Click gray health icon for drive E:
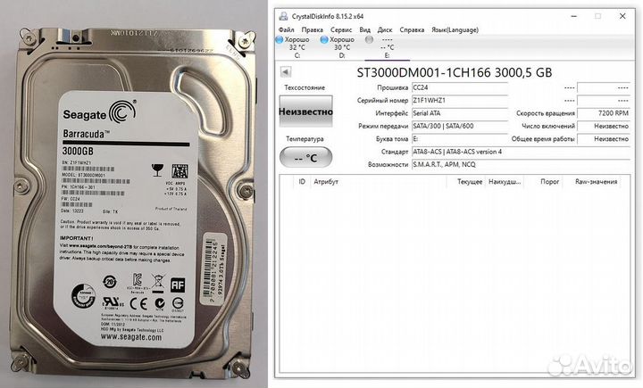Image resolution: width=643 pixels, height=388 pixels. point(370,40)
